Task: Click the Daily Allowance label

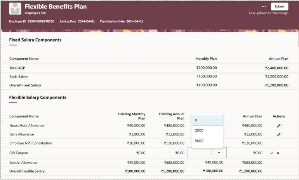Action: click(x=21, y=134)
